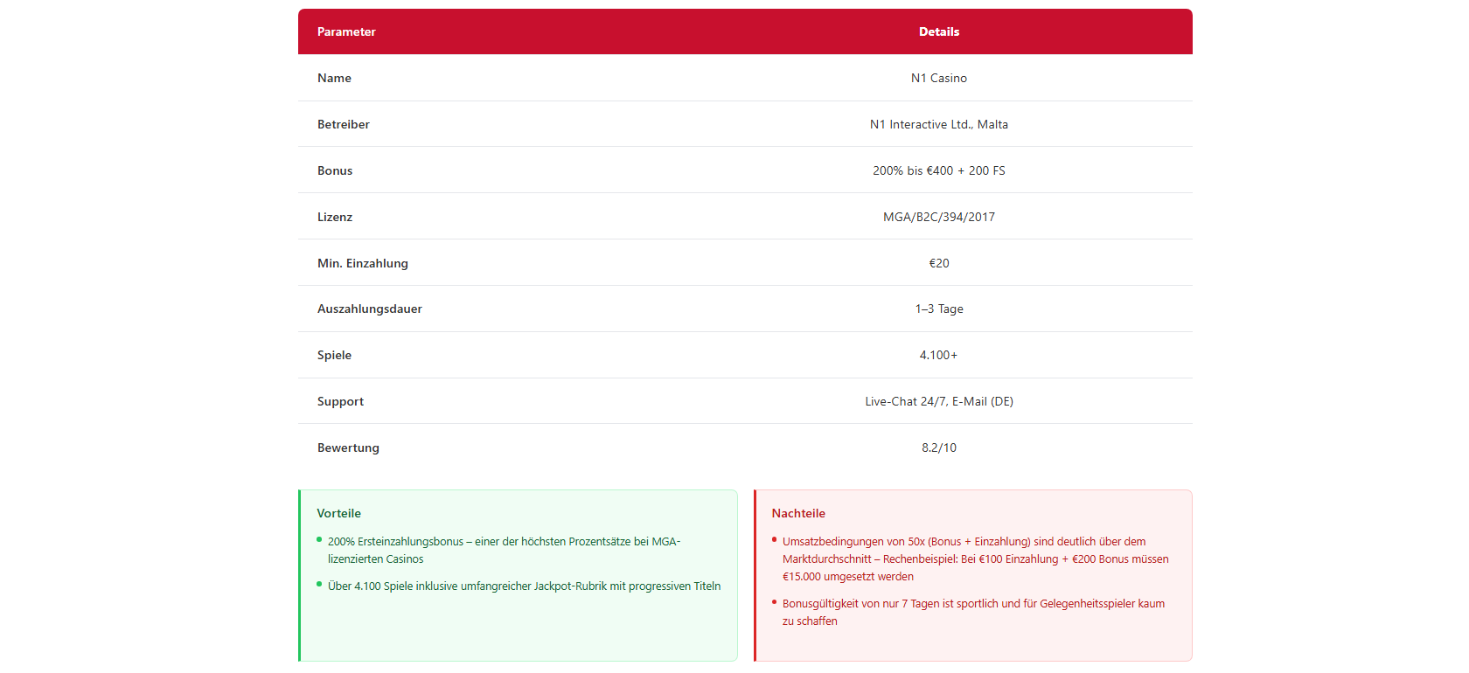Click the Auszahlungsdauer row label

(370, 309)
